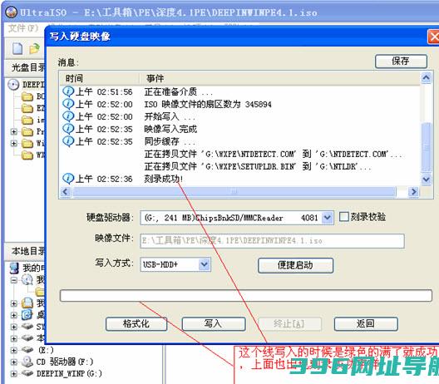Click the horizontal scrollbar thumb in message list

[234, 192]
